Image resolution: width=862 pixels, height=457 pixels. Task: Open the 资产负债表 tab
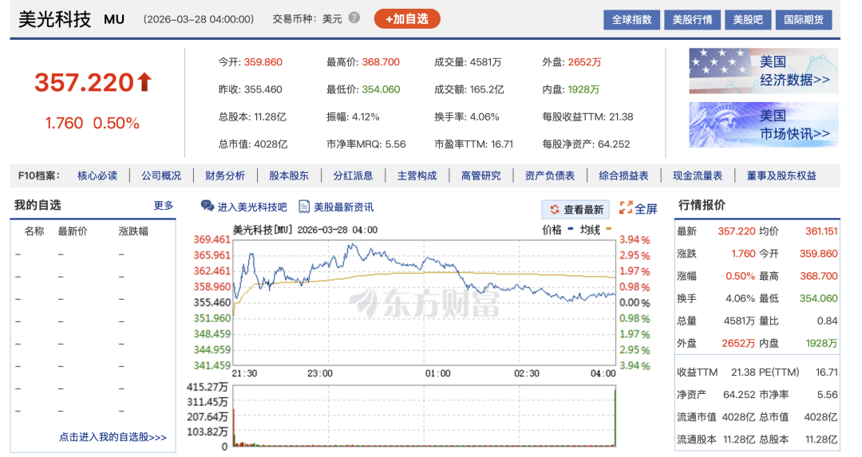click(x=550, y=175)
